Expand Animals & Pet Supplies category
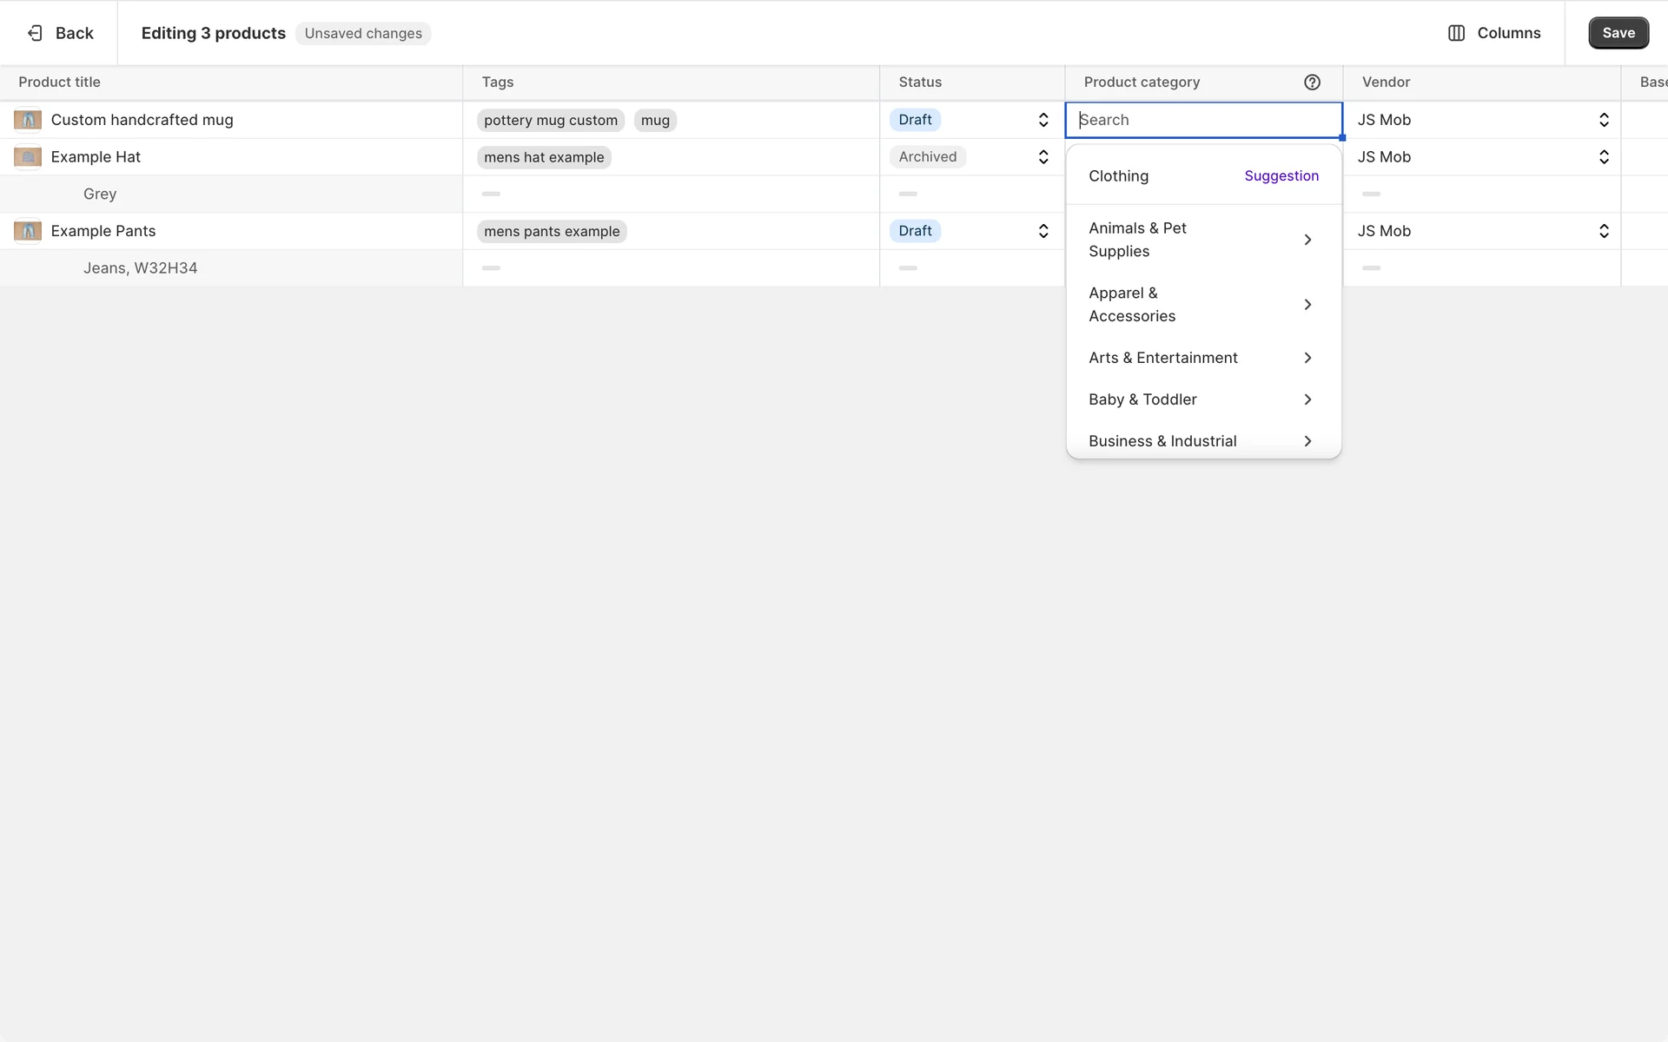Image resolution: width=1668 pixels, height=1042 pixels. tap(1307, 240)
